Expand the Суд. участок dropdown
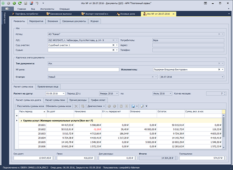This screenshot has width=233, height=170. pos(117,45)
